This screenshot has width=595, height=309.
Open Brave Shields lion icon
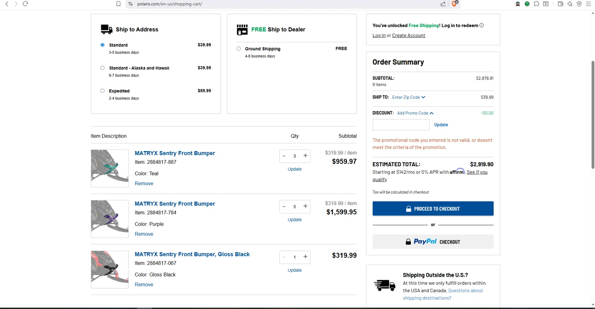(x=455, y=4)
